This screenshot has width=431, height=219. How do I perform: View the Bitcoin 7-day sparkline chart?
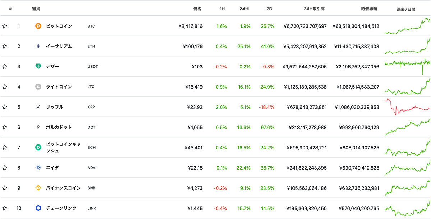tap(407, 26)
